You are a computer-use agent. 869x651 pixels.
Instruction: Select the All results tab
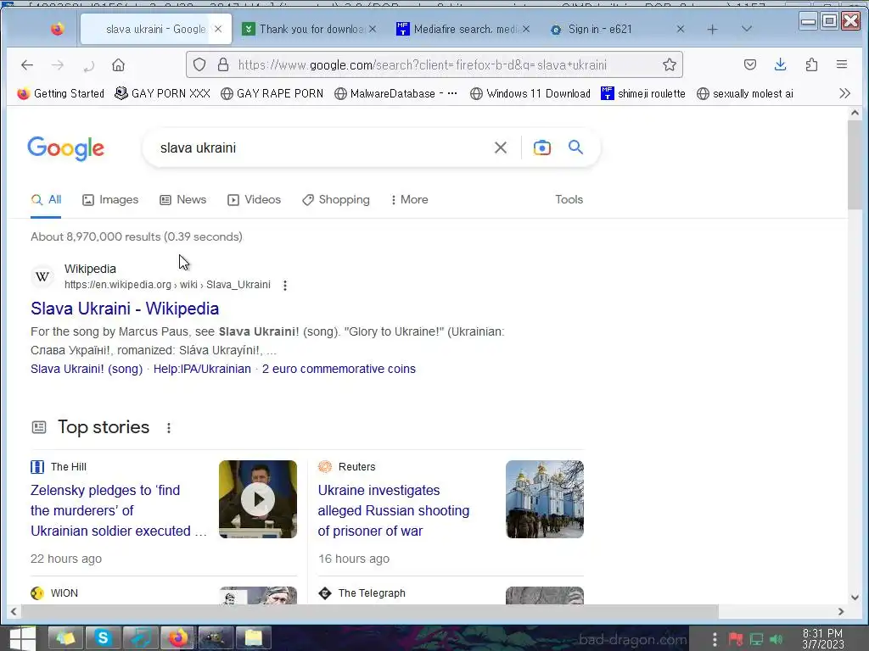[x=46, y=200]
